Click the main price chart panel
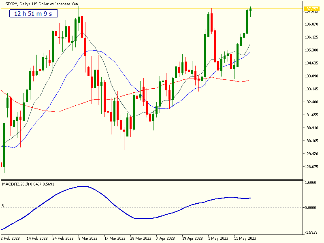 coord(162,89)
